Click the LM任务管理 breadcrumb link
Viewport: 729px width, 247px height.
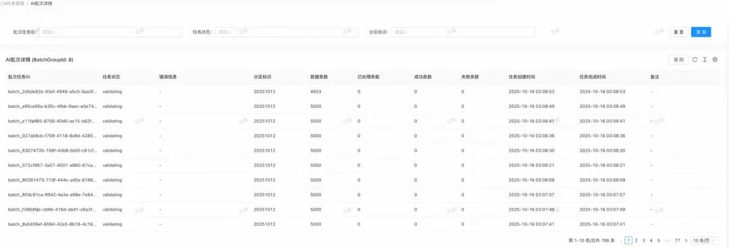click(x=12, y=3)
